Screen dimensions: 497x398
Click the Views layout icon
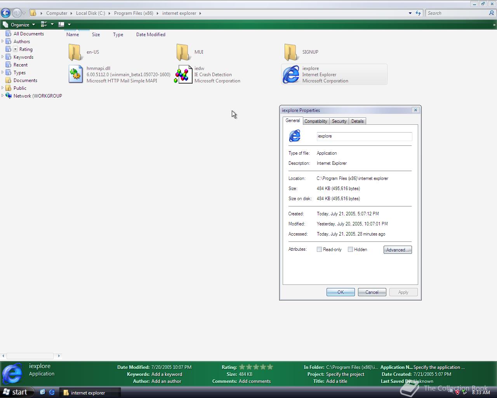[44, 24]
